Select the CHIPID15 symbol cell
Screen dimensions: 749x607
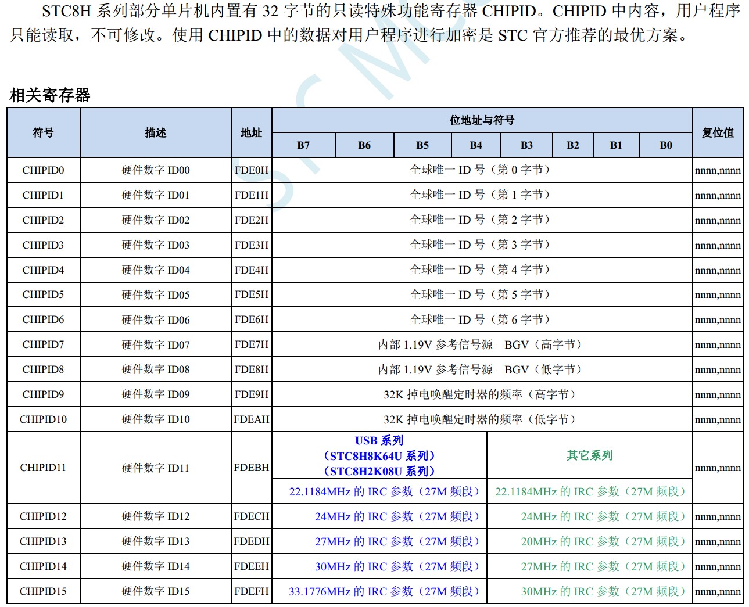44,591
